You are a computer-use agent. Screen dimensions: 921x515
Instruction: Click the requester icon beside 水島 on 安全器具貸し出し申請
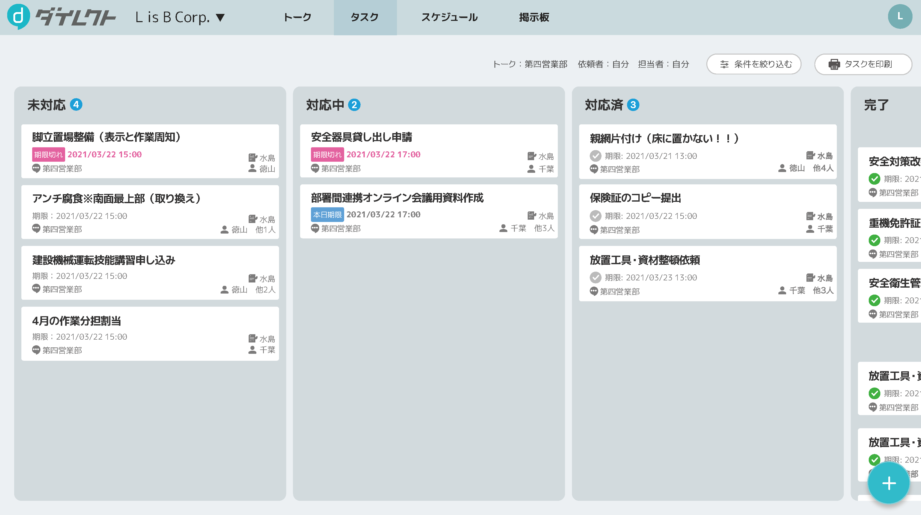pyautogui.click(x=531, y=157)
